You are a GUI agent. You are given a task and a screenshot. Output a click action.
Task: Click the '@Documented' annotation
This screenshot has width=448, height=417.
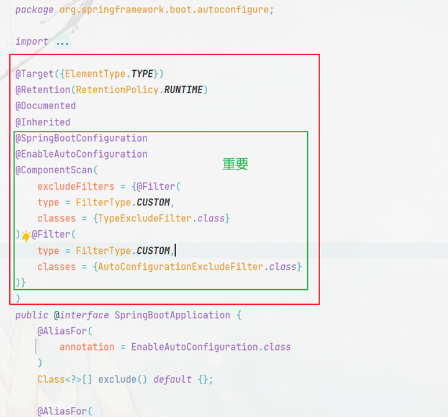46,106
